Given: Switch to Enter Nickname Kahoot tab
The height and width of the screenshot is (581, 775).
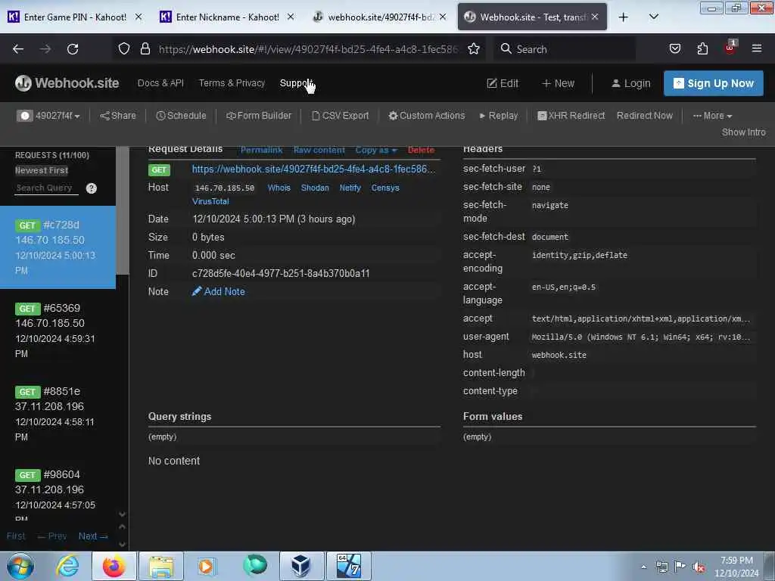Looking at the screenshot, I should 227,17.
